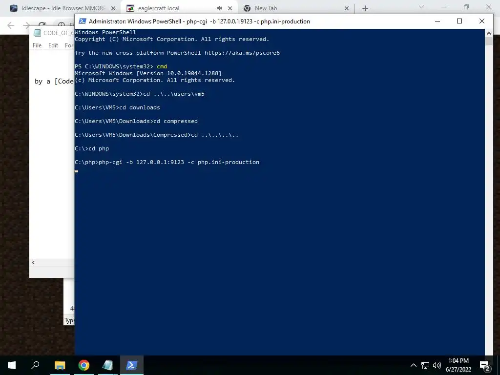Open a new browser tab

click(x=365, y=8)
